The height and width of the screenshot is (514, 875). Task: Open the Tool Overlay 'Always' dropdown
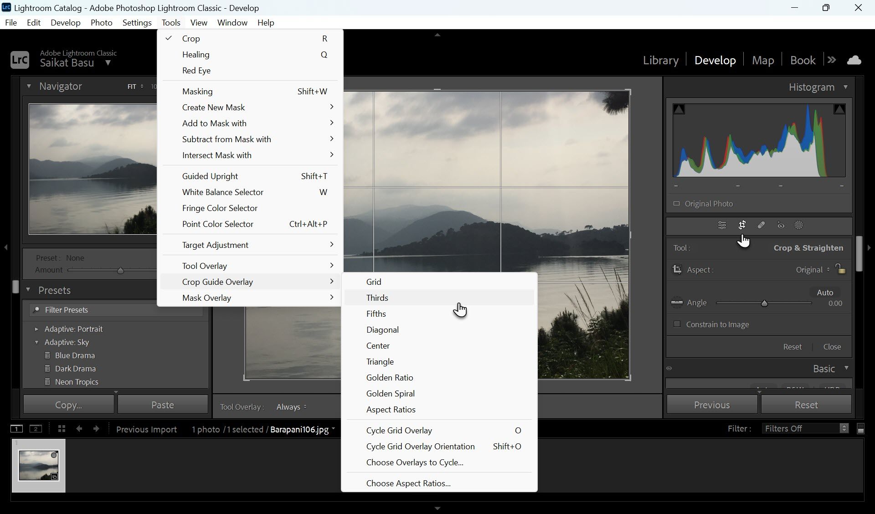coord(290,406)
